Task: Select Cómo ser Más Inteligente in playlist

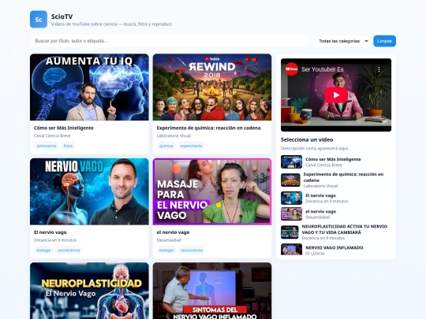Action: 333,159
